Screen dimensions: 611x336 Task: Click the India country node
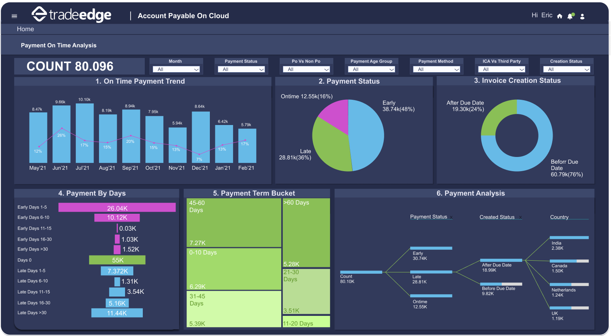[x=569, y=238]
